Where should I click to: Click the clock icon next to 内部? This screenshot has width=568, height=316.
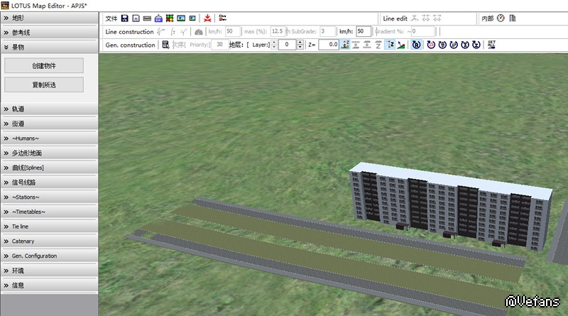pyautogui.click(x=501, y=18)
